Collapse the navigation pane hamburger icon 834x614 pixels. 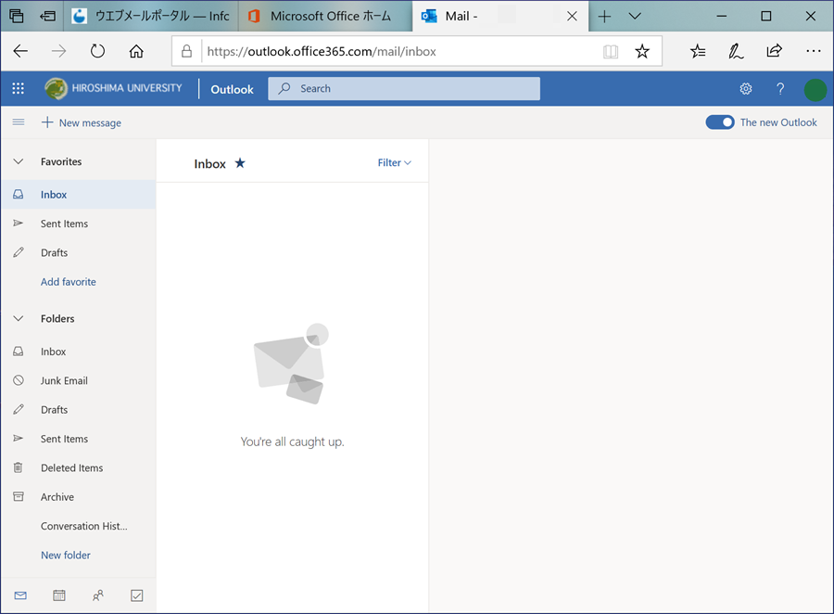[x=19, y=122]
